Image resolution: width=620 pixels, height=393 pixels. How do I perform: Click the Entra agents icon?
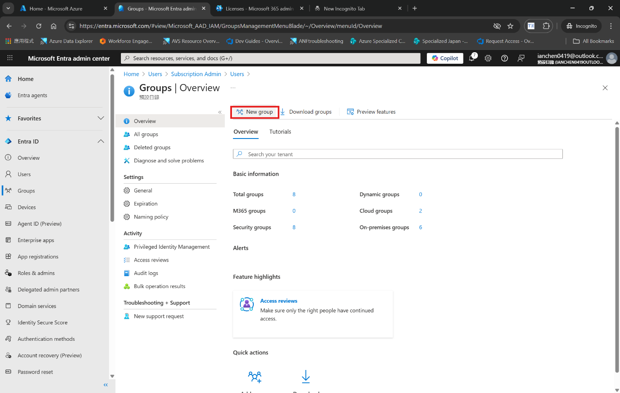click(8, 95)
